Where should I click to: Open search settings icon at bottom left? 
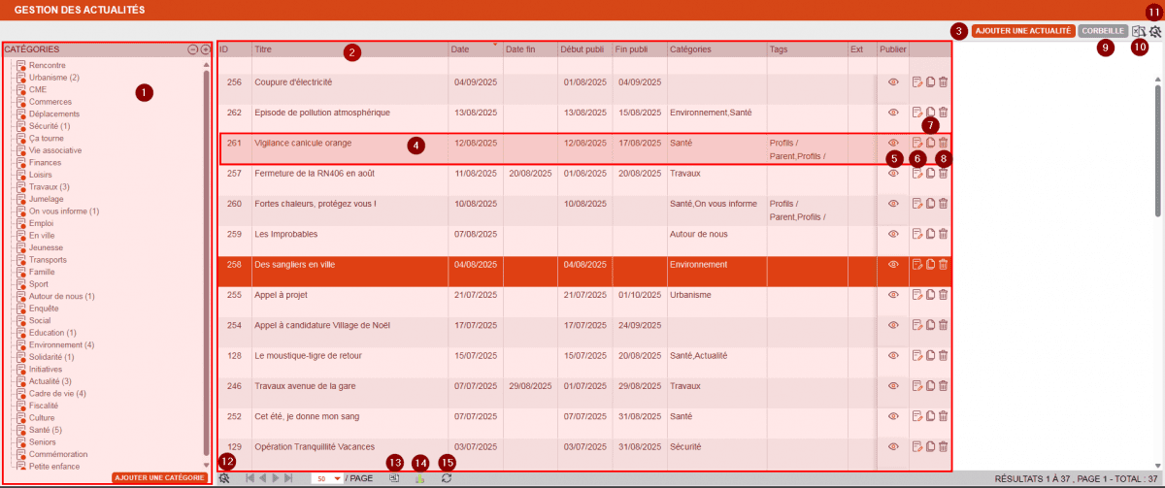(225, 478)
